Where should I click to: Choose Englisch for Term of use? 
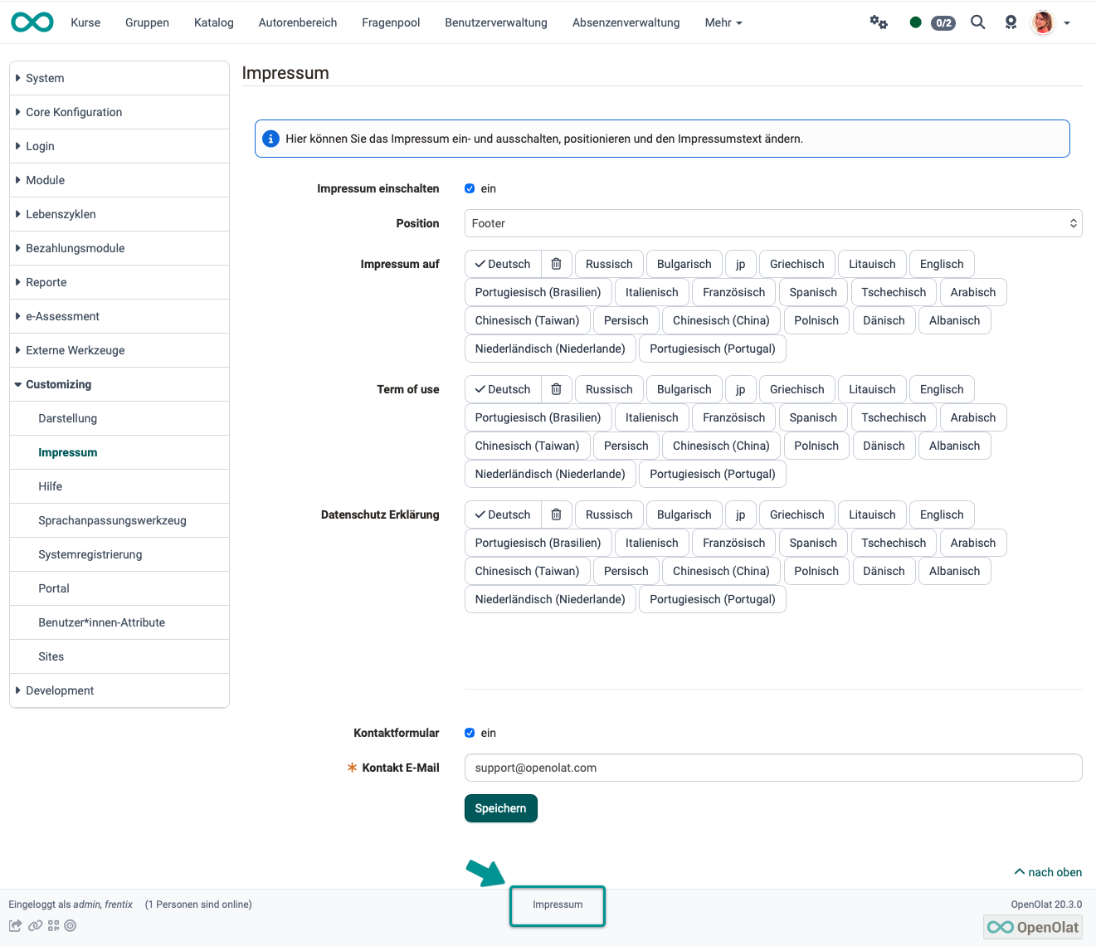pos(941,389)
